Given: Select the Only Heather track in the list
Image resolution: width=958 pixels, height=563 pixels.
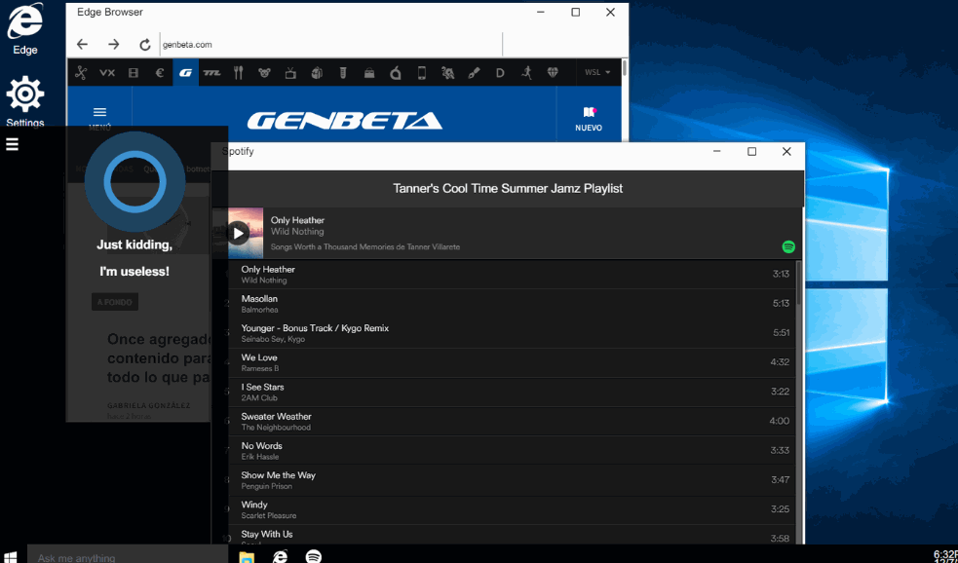Looking at the screenshot, I should click(x=512, y=274).
